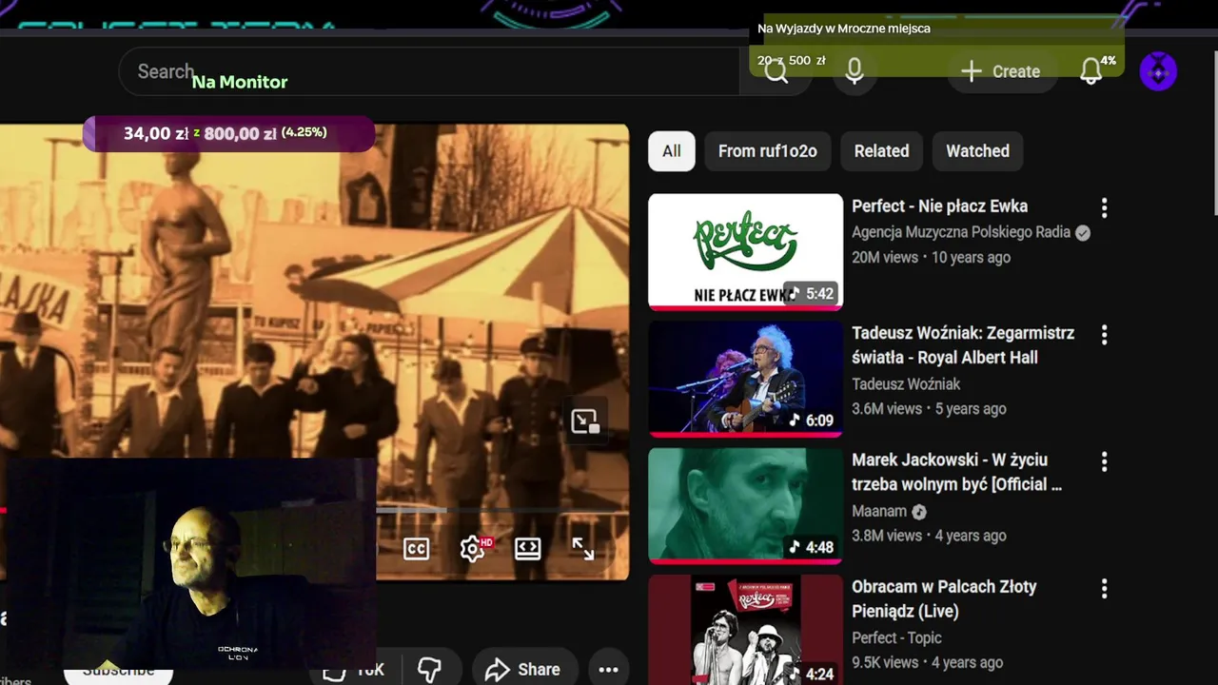Click Na Wyjazdy w Mroczne miejsca text

point(844,29)
